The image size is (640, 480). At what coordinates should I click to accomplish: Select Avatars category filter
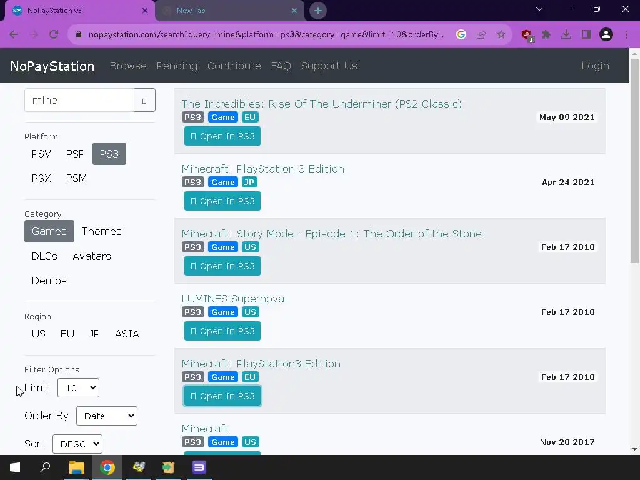click(92, 256)
